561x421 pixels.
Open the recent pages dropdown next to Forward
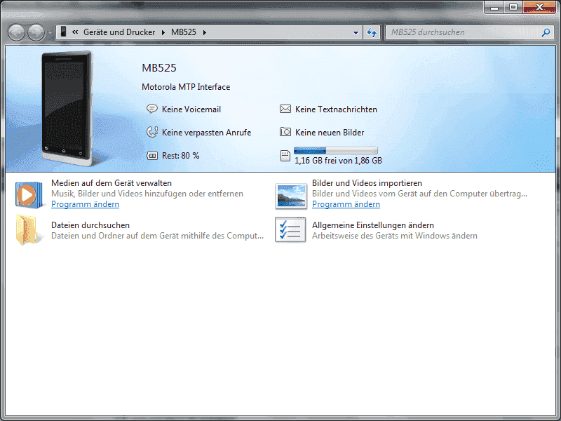[50, 32]
